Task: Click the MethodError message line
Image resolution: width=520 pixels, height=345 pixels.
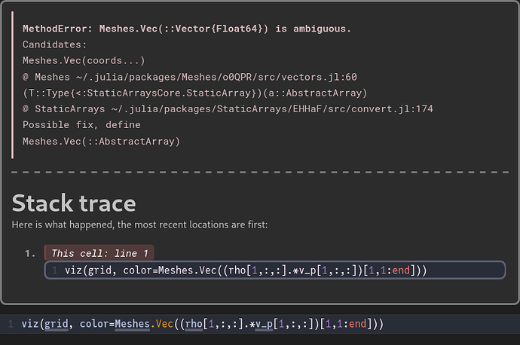Action: pos(187,29)
